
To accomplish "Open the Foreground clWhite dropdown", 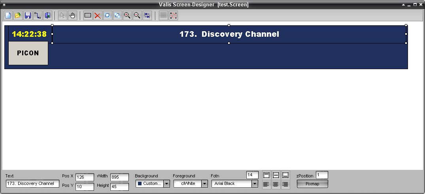I will 205,184.
